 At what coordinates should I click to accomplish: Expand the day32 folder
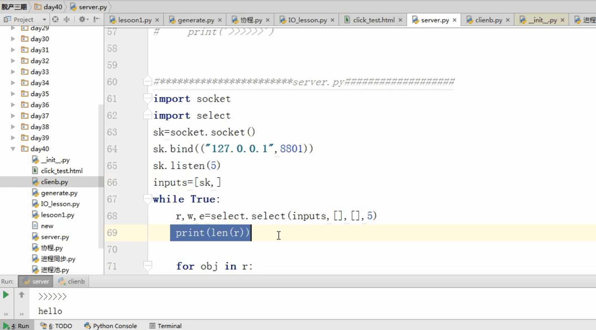pos(13,61)
